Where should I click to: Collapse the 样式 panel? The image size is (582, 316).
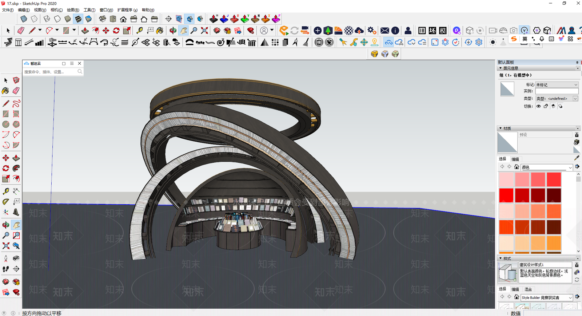pyautogui.click(x=501, y=258)
